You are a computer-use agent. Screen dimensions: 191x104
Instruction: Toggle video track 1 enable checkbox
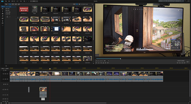6,74
